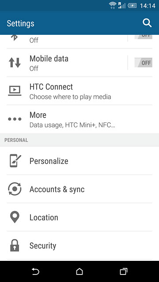Tap the Location pin icon
159x282 pixels.
(x=15, y=217)
